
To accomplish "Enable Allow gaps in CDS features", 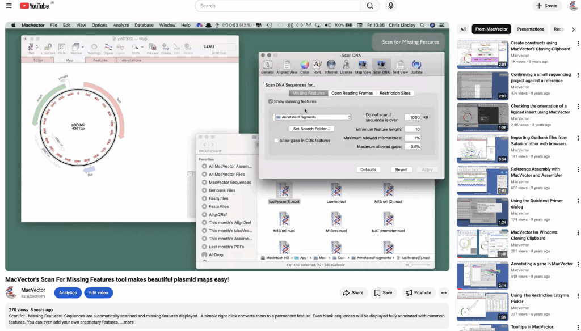I will [x=276, y=141].
